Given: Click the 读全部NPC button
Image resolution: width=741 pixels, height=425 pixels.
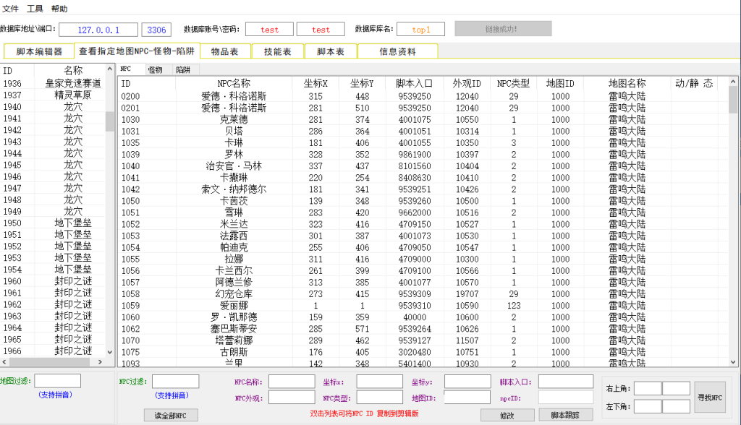Looking at the screenshot, I should click(x=171, y=415).
